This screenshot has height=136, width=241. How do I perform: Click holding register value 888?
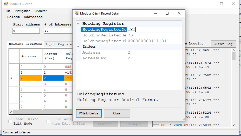[68, 67]
